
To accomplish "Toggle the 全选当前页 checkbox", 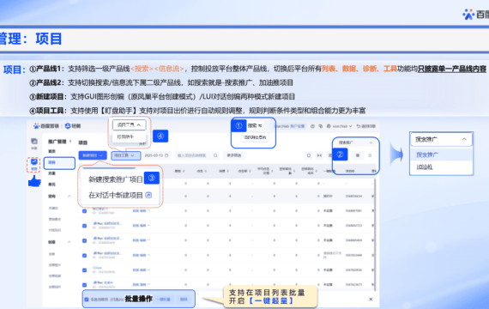I will 87,300.
